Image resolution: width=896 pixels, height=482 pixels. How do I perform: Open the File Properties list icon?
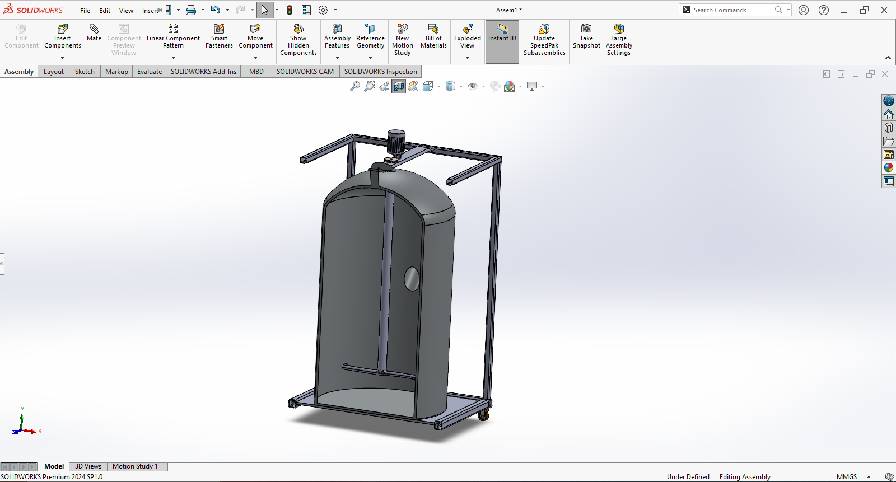(306, 10)
